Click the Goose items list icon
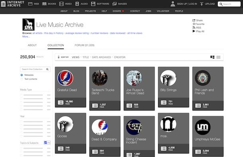Image resolution: width=243 pixels, height=157 pixels. coord(61,149)
